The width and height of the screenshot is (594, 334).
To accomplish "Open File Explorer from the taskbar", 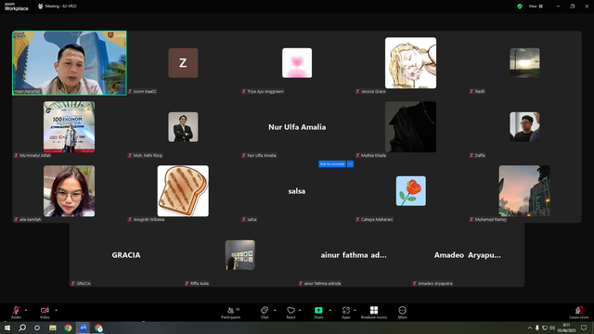I will 53,328.
